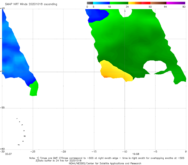Pick the yellow-orange segment of the colorbar
Viewport: 188px width, 165px height.
[135, 3]
